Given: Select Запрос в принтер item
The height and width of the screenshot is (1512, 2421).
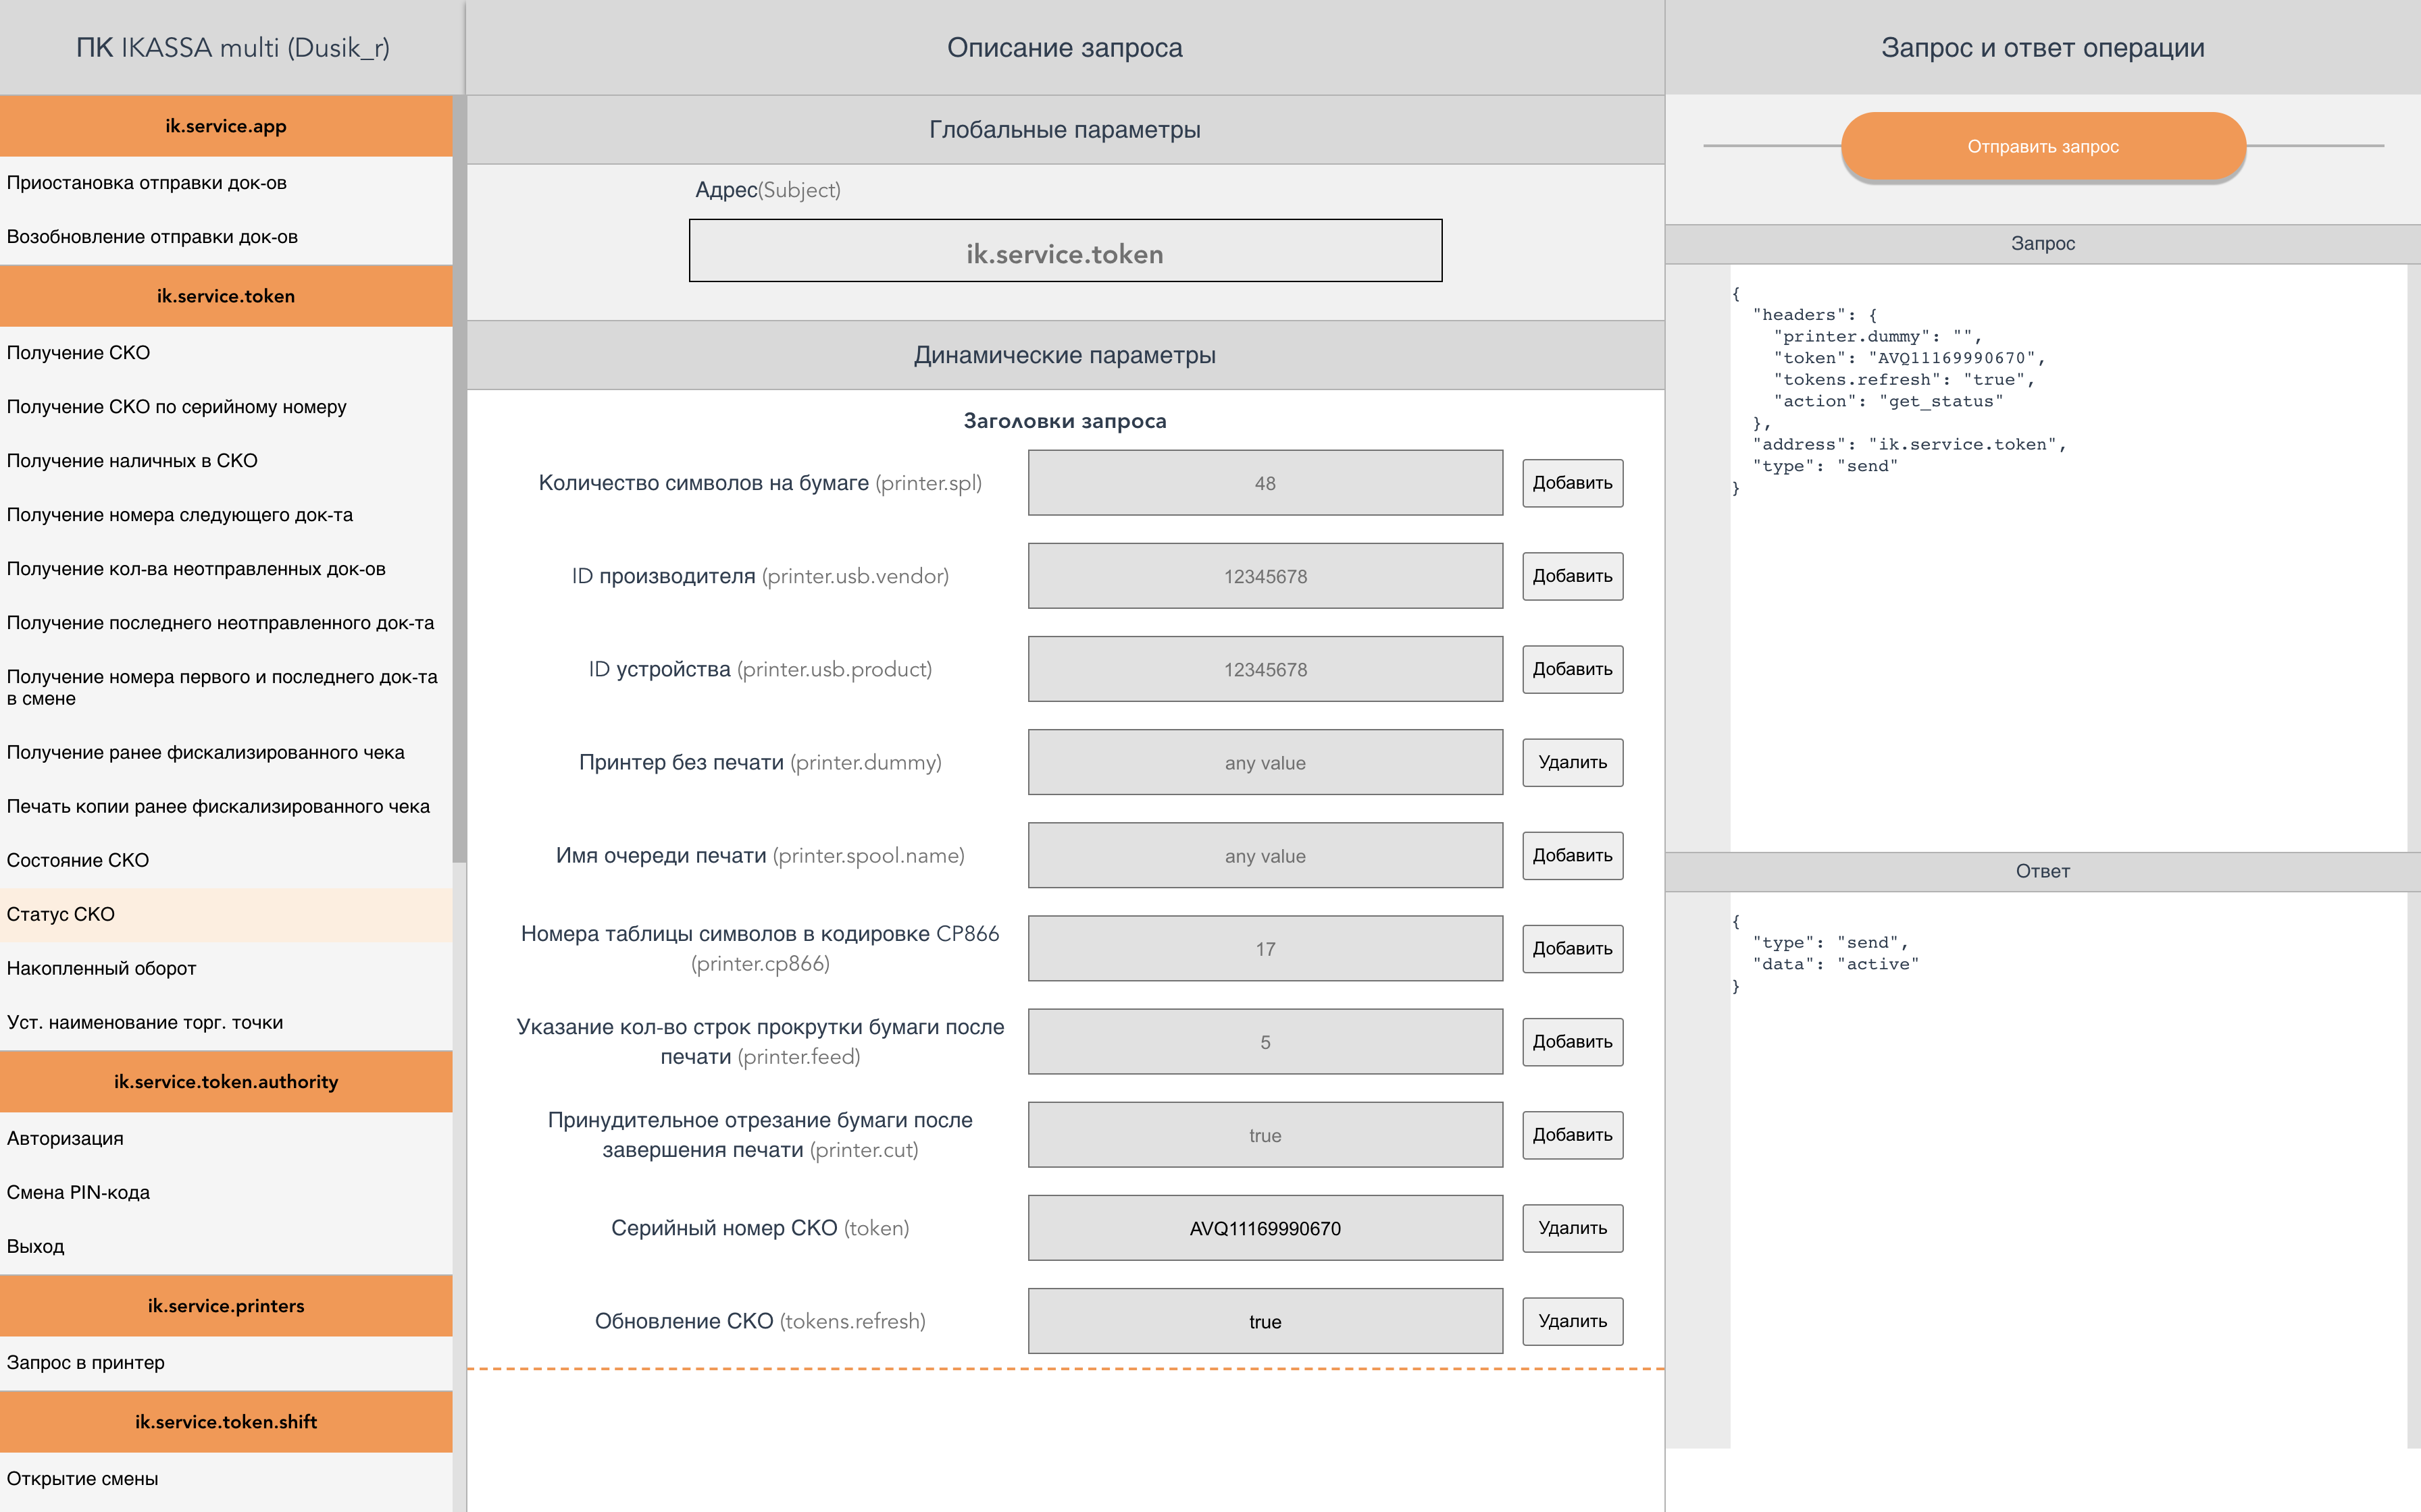Looking at the screenshot, I should tap(85, 1362).
